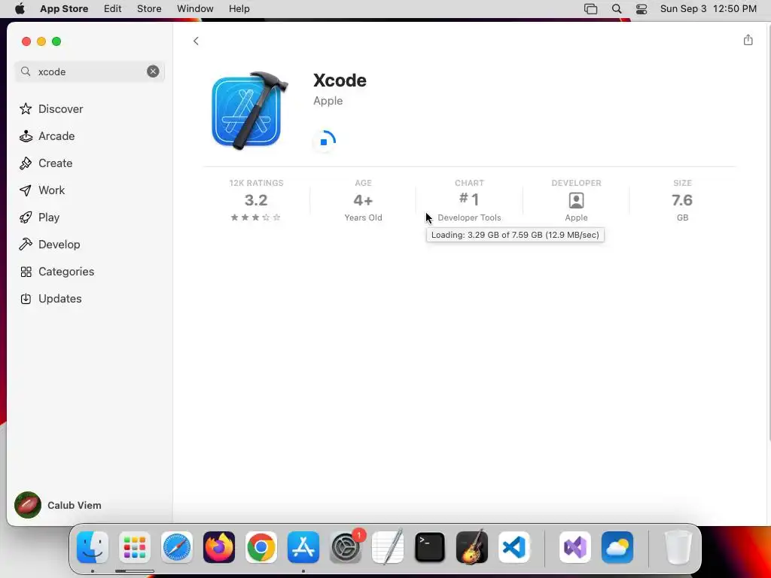Click the Stage Manager menu bar icon
The width and height of the screenshot is (771, 578).
pos(590,9)
